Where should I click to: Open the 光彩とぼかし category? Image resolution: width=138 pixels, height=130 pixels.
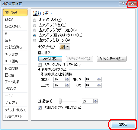click(x=15, y=47)
